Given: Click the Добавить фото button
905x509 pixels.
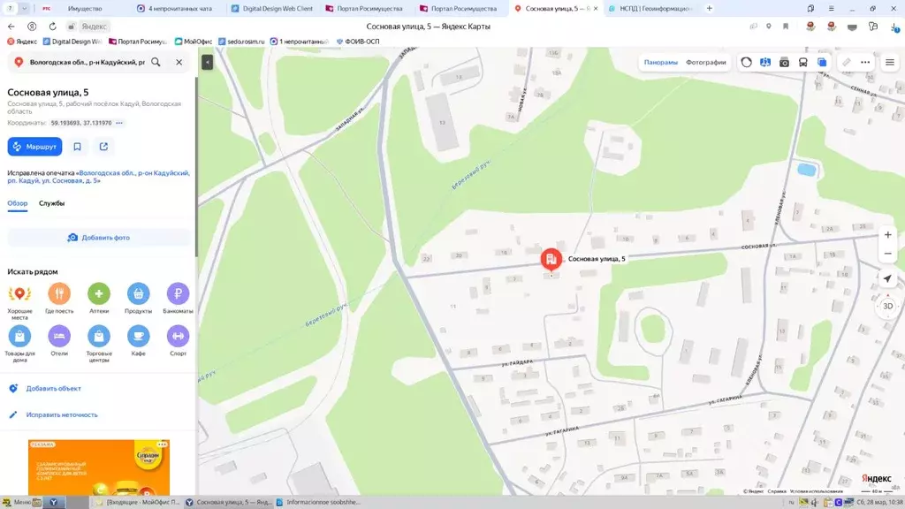Looking at the screenshot, I should (99, 238).
